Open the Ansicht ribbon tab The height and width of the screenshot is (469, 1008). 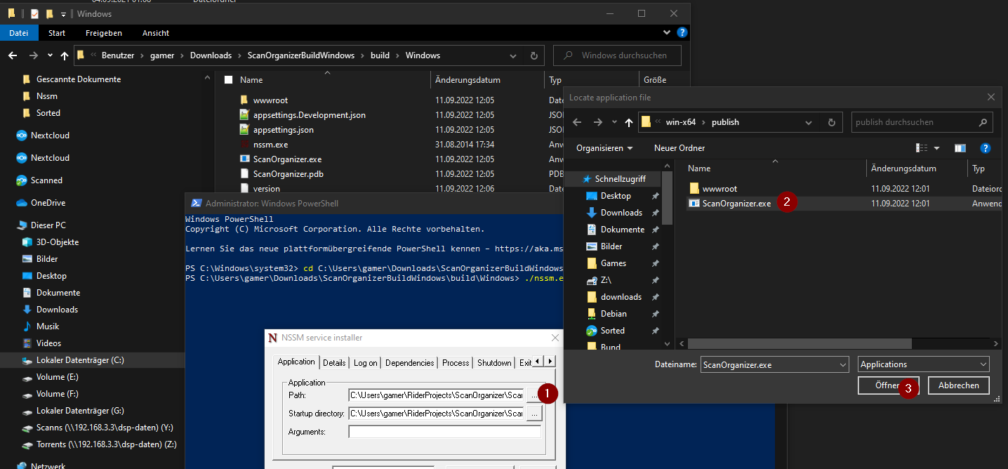(156, 33)
